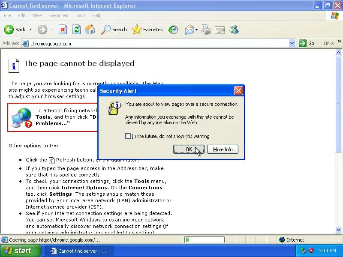343x257 pixels.
Task: Open the Windows start button
Action: pyautogui.click(x=20, y=251)
